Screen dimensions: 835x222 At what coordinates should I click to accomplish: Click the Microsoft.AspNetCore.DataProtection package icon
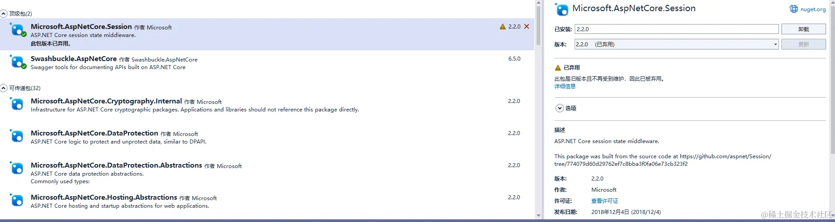coord(17,136)
